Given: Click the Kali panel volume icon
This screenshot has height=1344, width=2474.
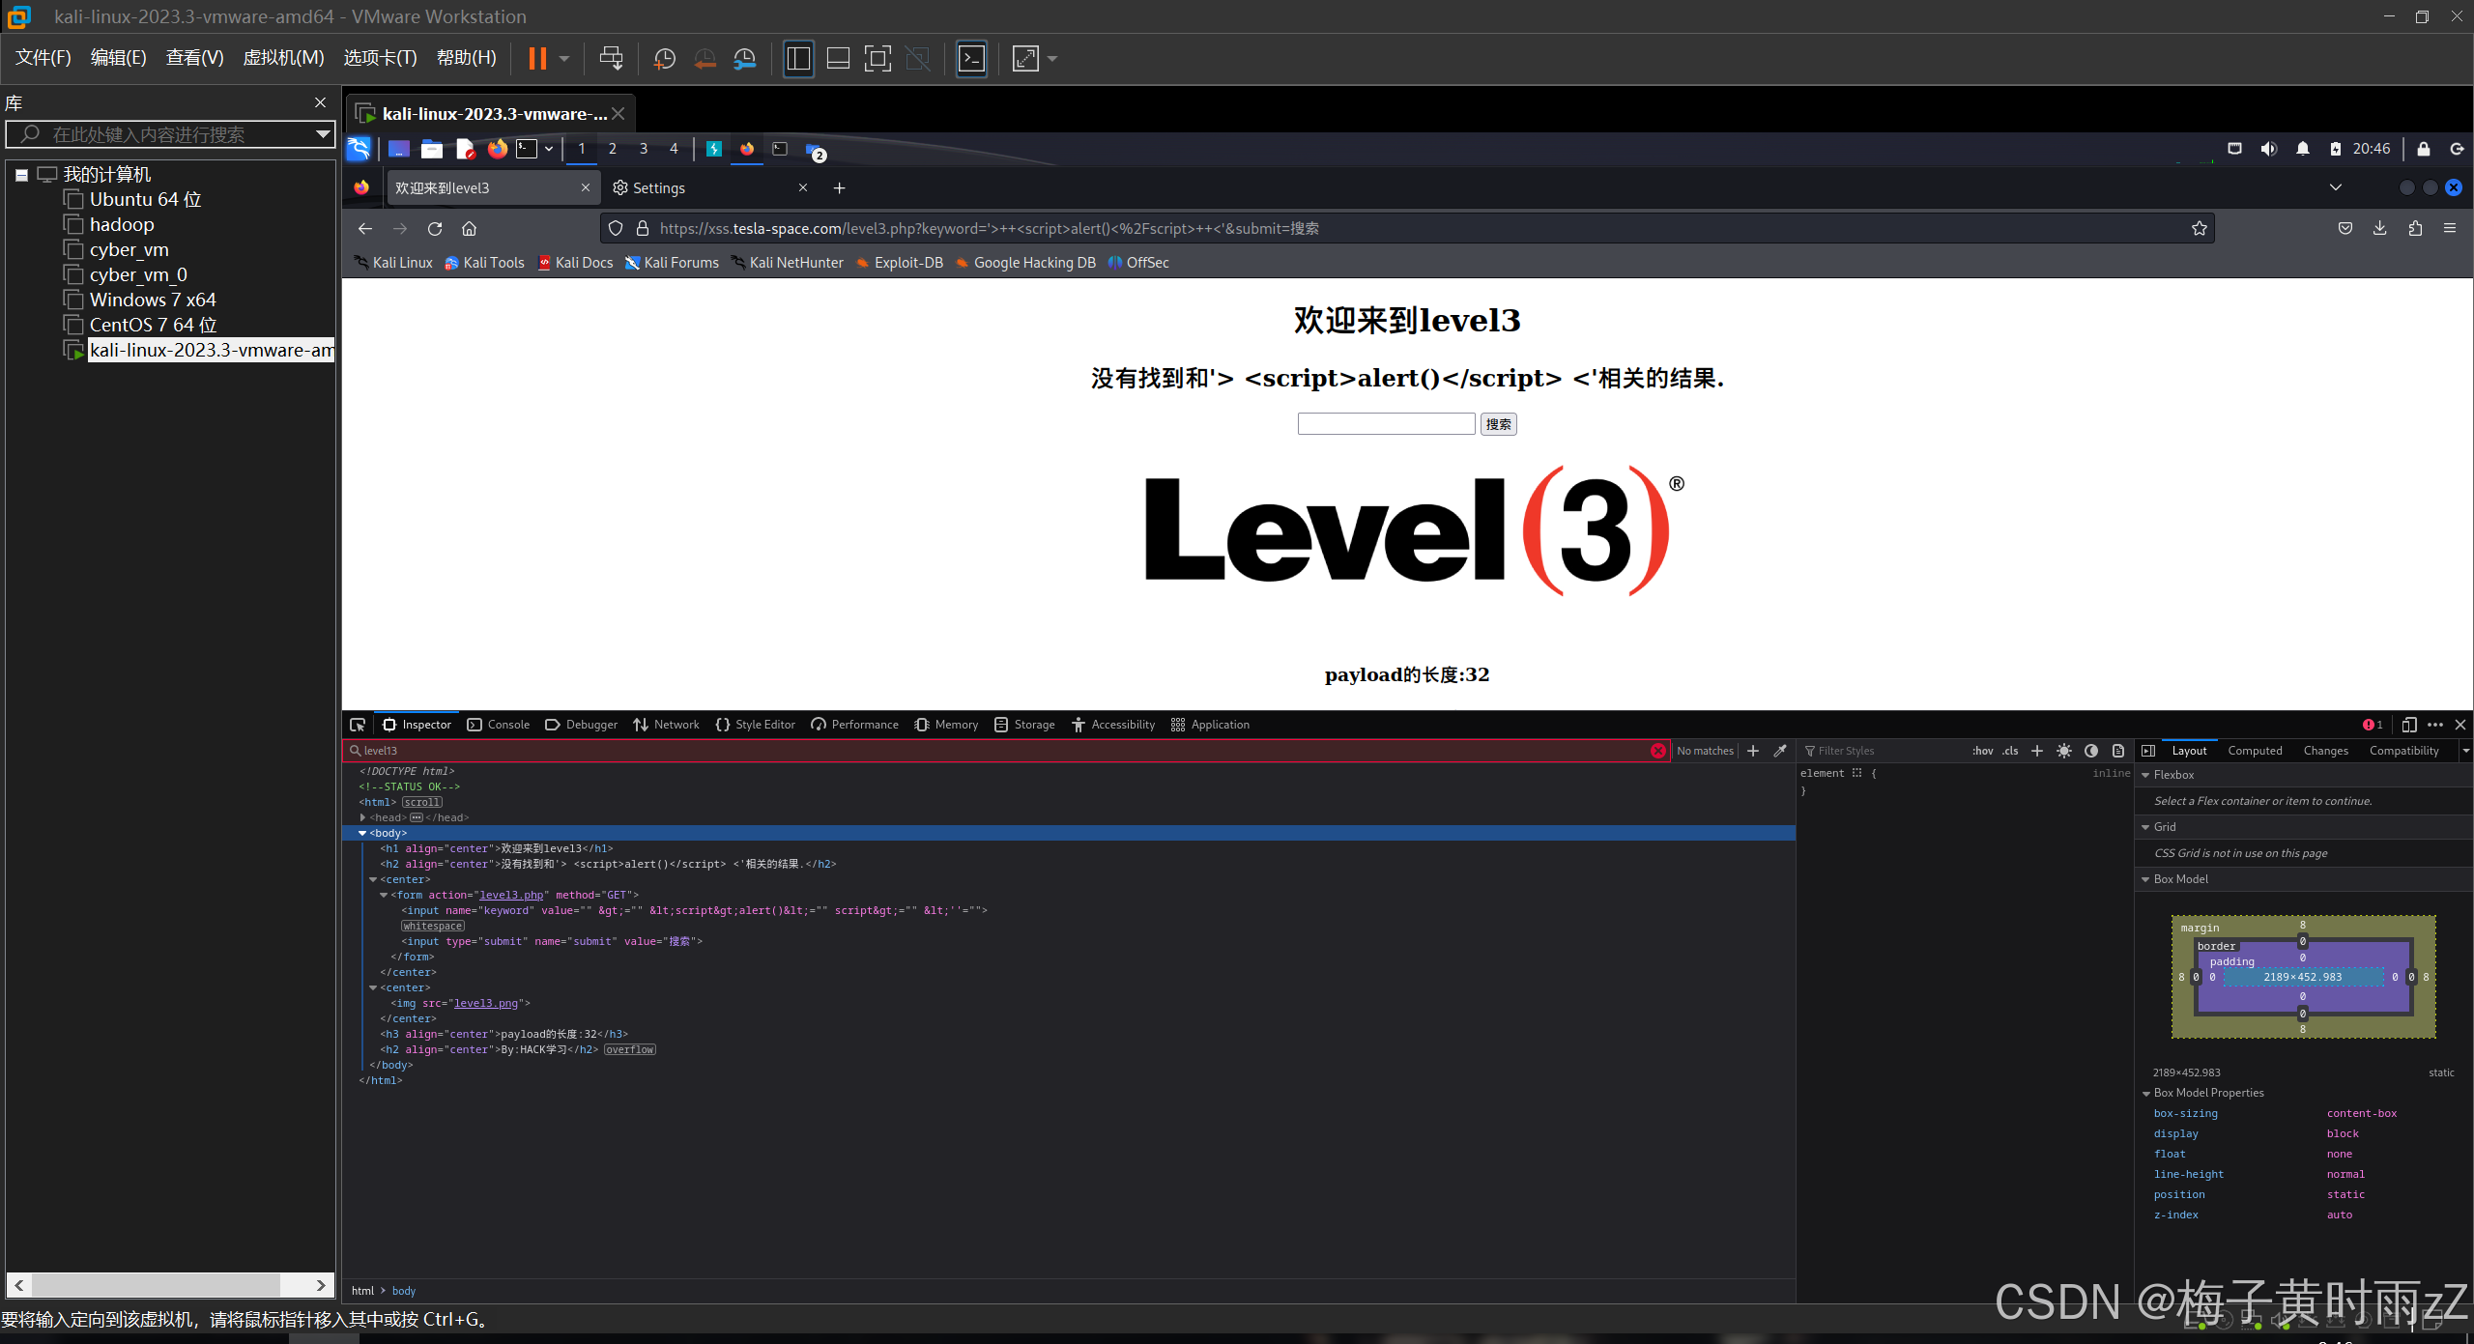Looking at the screenshot, I should 2269,149.
